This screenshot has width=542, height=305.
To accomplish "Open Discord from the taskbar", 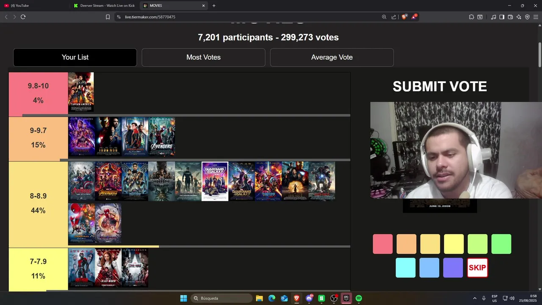I will (x=309, y=298).
